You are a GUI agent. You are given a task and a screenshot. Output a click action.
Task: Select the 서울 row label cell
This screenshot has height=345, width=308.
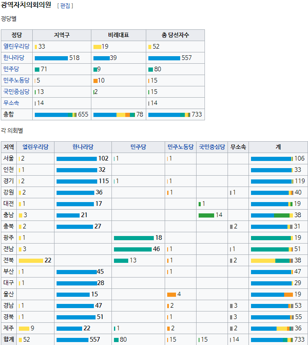[8, 158]
